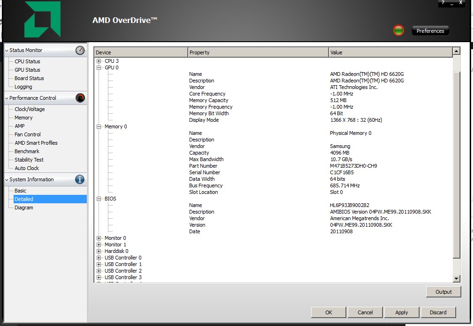Click the Device column header
The image size is (473, 326).
pyautogui.click(x=141, y=52)
